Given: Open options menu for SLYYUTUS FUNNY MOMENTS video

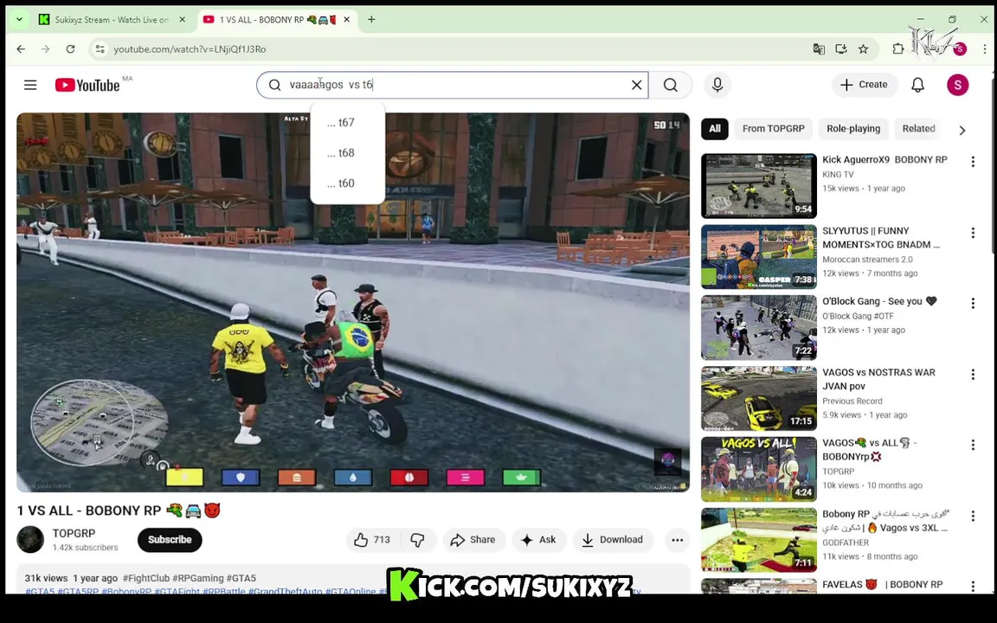Looking at the screenshot, I should coord(972,233).
